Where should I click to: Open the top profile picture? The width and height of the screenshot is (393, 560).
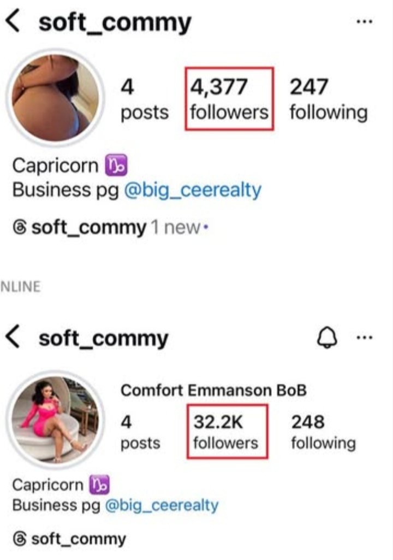(55, 97)
